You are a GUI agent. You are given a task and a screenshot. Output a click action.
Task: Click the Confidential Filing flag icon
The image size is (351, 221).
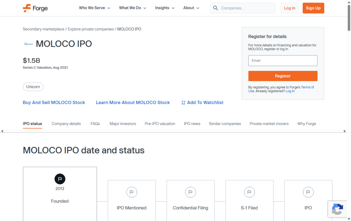pos(190,192)
